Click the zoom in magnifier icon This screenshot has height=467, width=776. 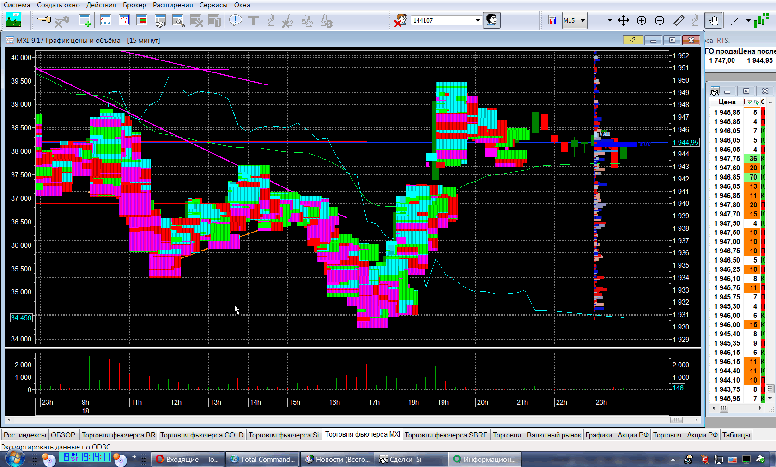[x=642, y=20]
